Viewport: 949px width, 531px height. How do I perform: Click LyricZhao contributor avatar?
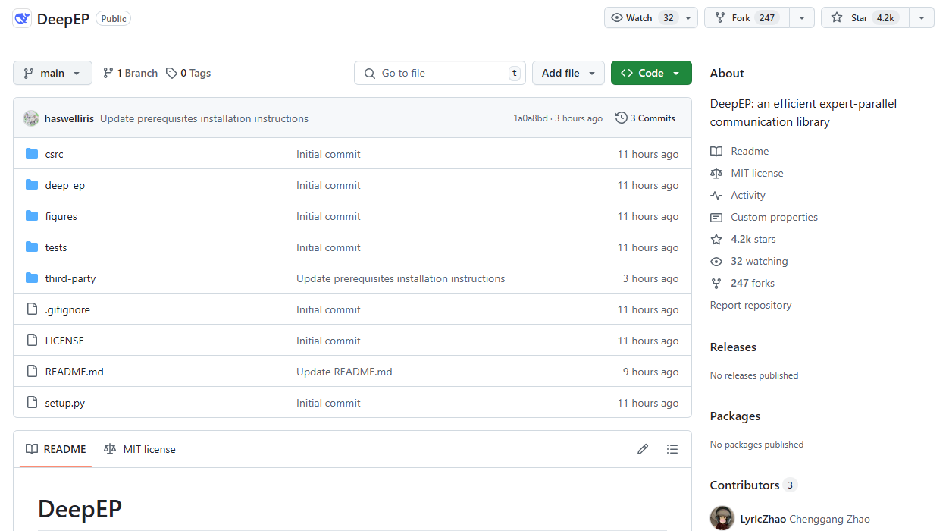[x=722, y=519]
